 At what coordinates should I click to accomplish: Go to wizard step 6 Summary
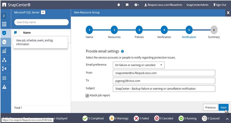click(x=214, y=30)
